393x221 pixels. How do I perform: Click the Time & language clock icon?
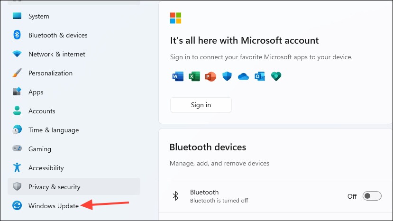17,129
